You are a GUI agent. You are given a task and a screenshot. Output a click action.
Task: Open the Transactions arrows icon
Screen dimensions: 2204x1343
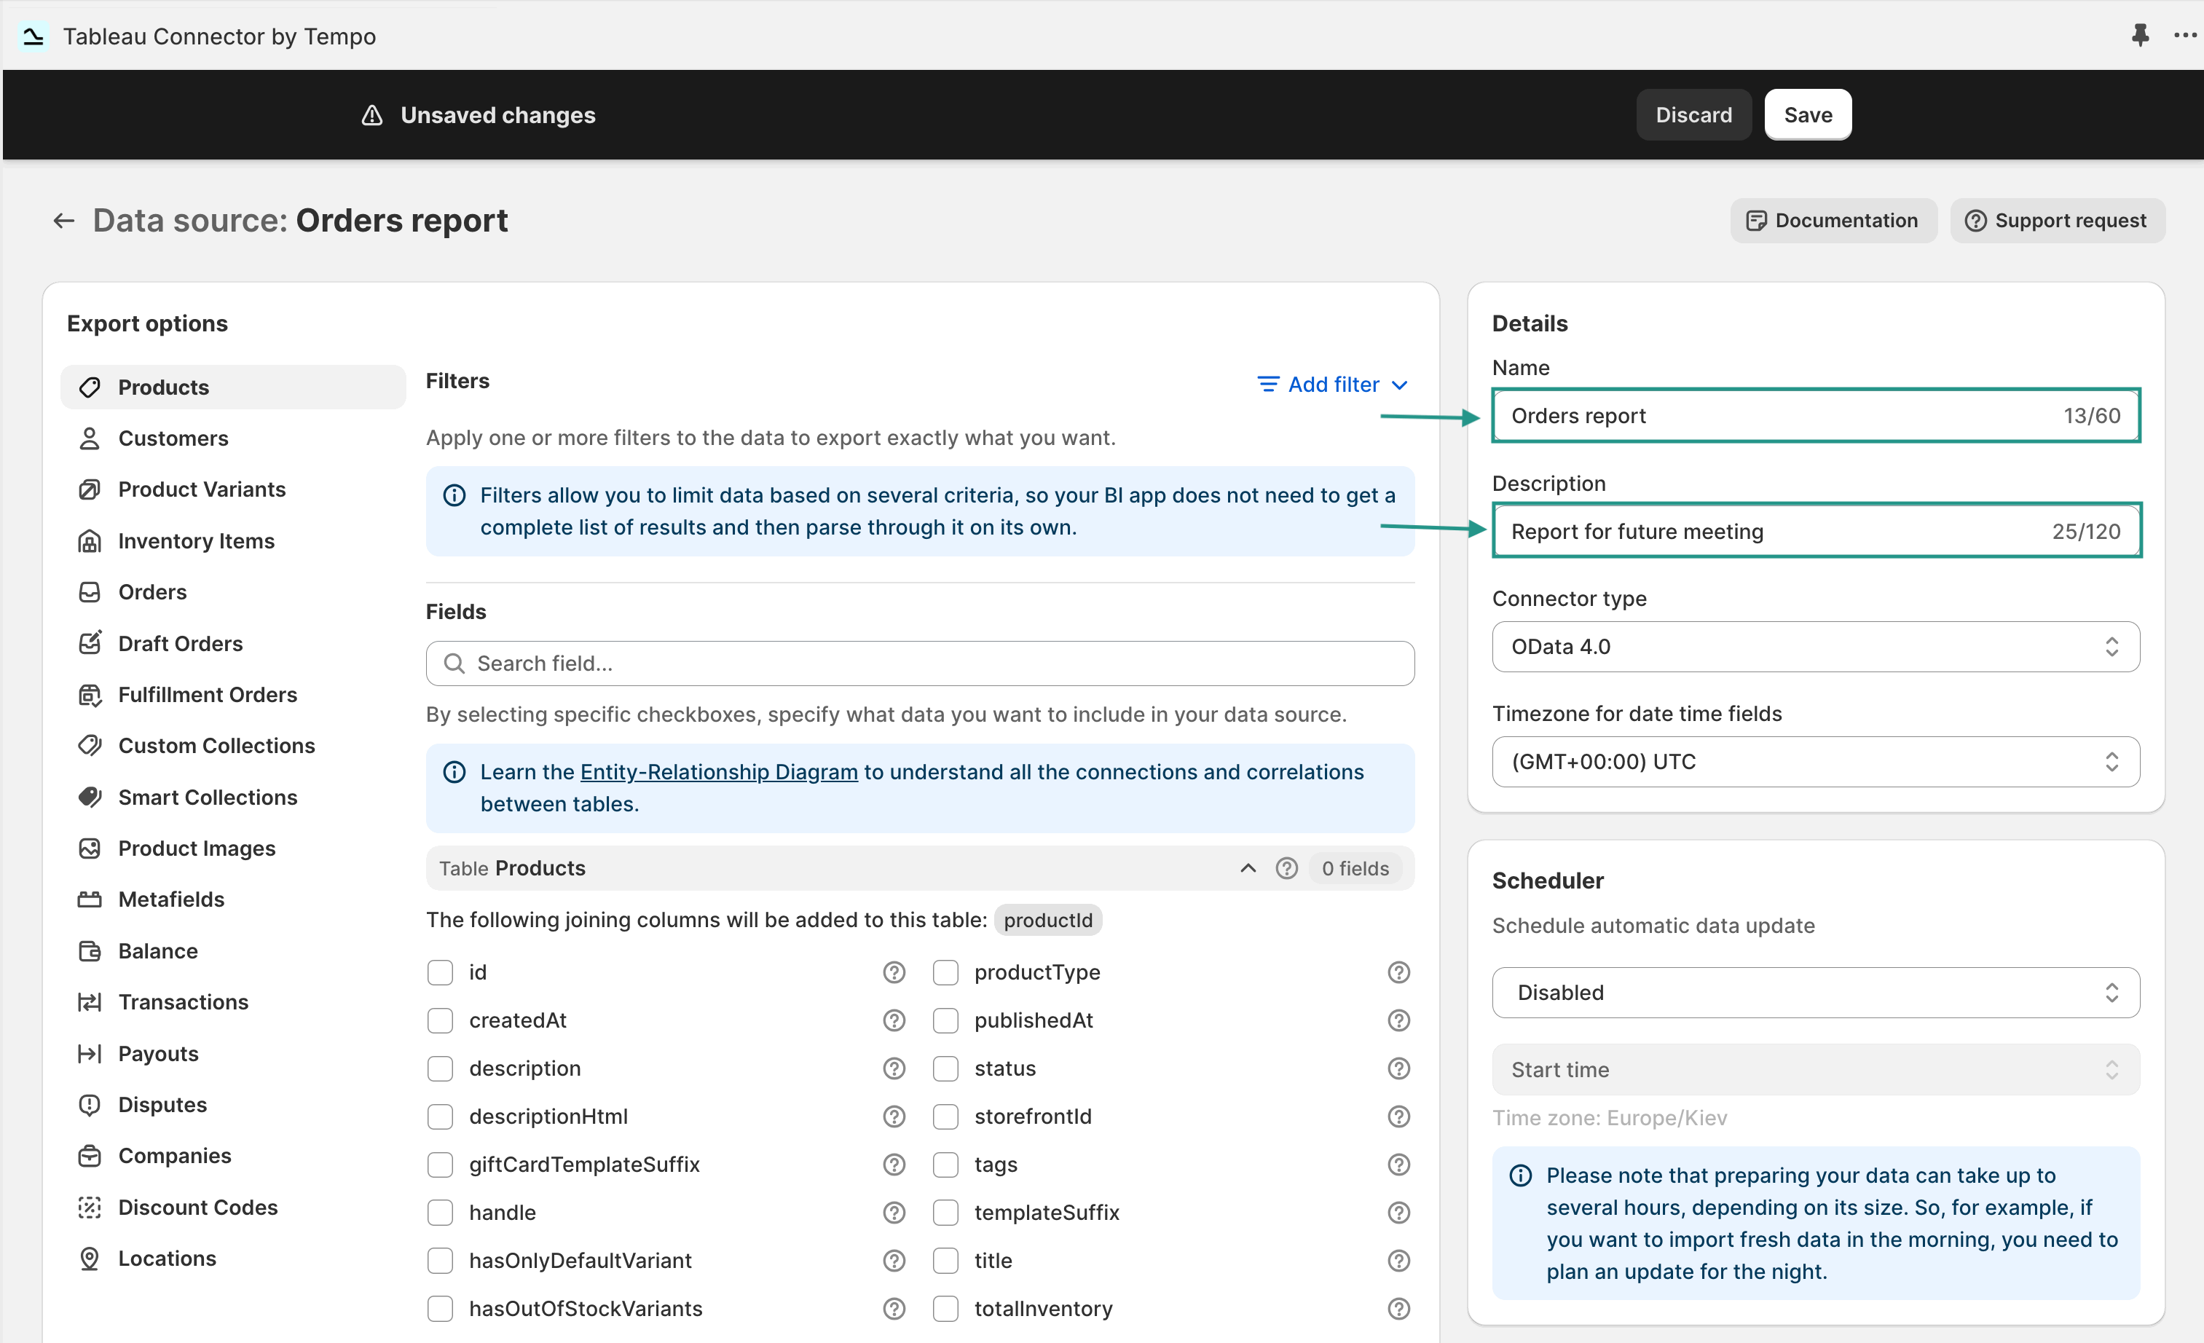pyautogui.click(x=90, y=1001)
